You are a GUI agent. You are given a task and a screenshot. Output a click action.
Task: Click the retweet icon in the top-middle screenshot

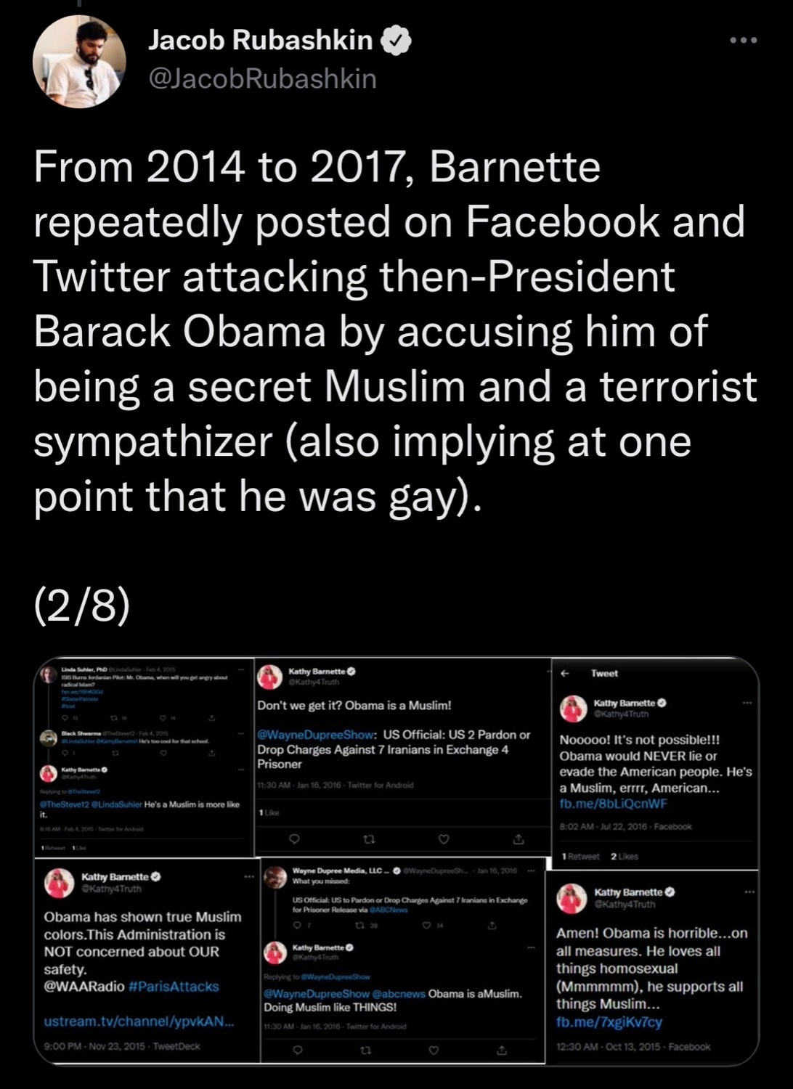pos(369,839)
